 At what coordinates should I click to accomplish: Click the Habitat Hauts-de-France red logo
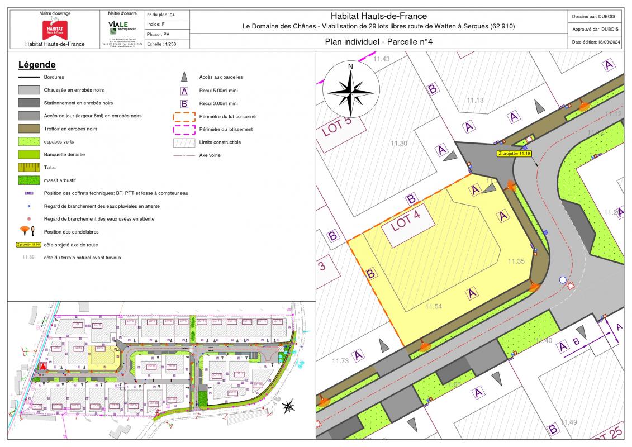(x=55, y=28)
